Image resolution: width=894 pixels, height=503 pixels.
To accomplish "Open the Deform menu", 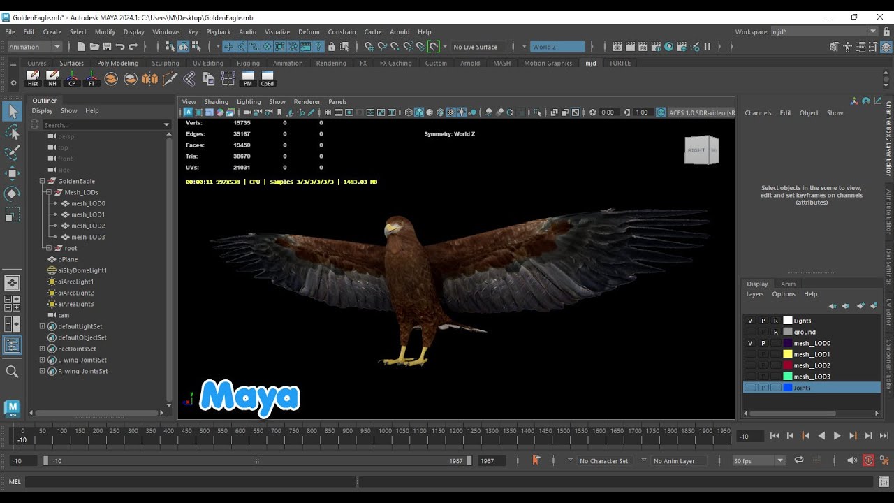I will coord(309,31).
